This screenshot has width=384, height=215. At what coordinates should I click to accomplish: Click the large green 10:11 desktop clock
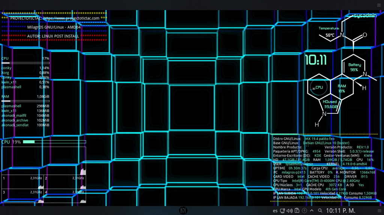click(316, 60)
